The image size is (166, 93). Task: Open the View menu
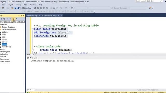pyautogui.click(x=3, y=5)
